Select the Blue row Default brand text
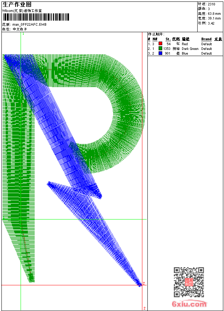The height and width of the screenshot is (311, 224). (207, 54)
